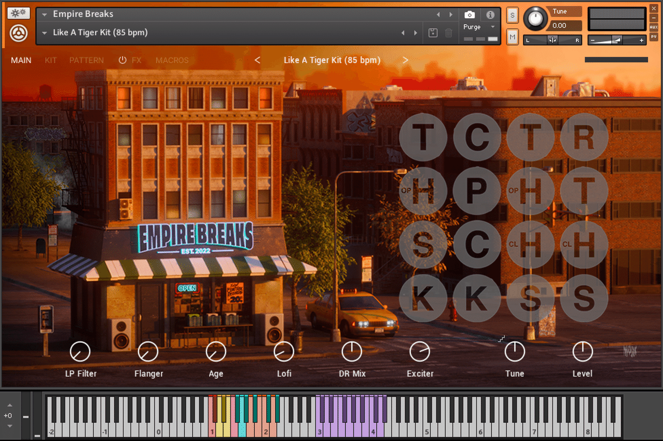Click the LP Filter knob
This screenshot has height=441, width=663.
[x=81, y=352]
